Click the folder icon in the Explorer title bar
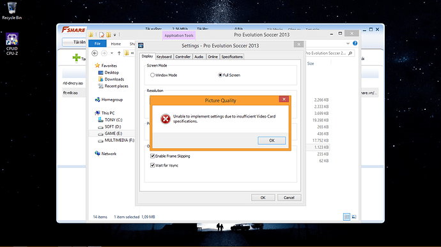Image resolution: width=441 pixels, height=247 pixels. click(x=91, y=34)
